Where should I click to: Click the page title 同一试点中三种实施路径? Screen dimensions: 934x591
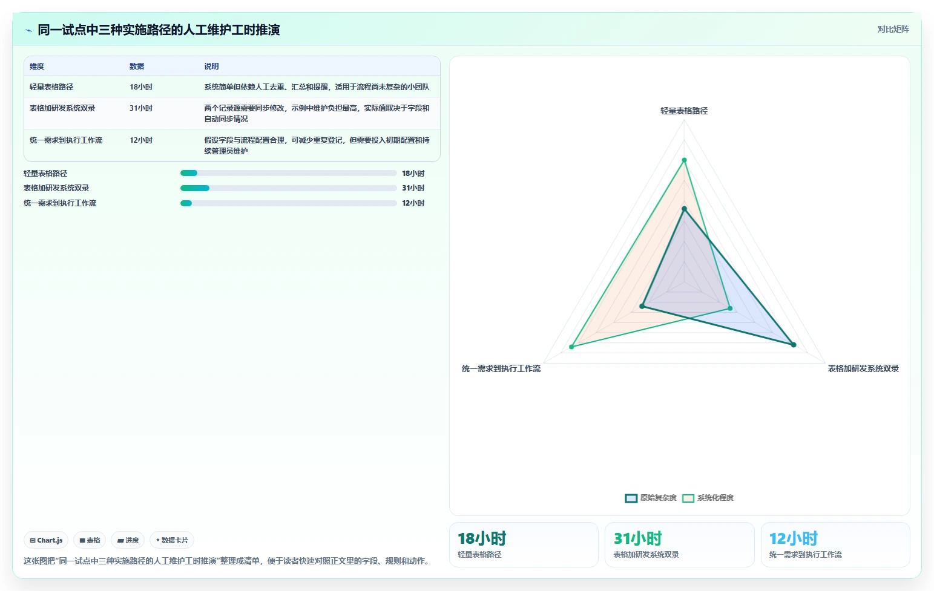[159, 30]
